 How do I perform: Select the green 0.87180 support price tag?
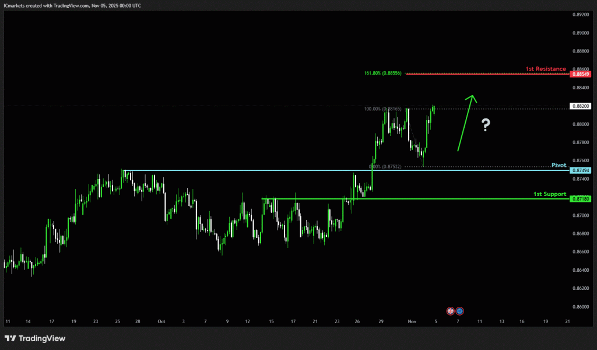581,199
